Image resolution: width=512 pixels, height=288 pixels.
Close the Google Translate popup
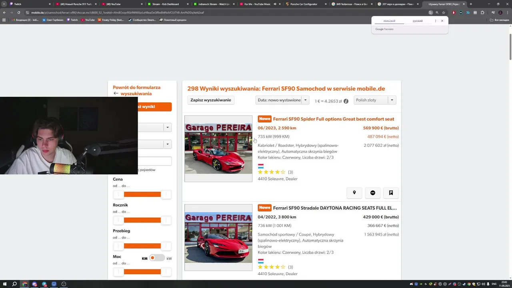point(442,21)
